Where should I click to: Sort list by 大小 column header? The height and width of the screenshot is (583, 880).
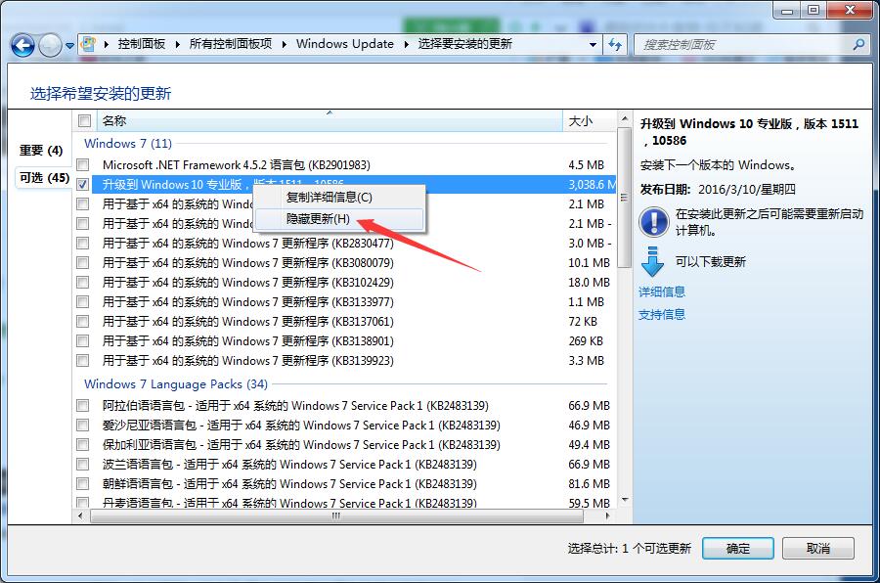pos(589,120)
